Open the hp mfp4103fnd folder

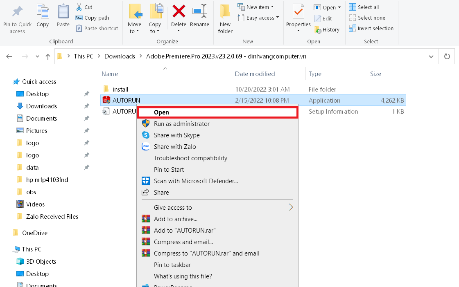(x=43, y=180)
